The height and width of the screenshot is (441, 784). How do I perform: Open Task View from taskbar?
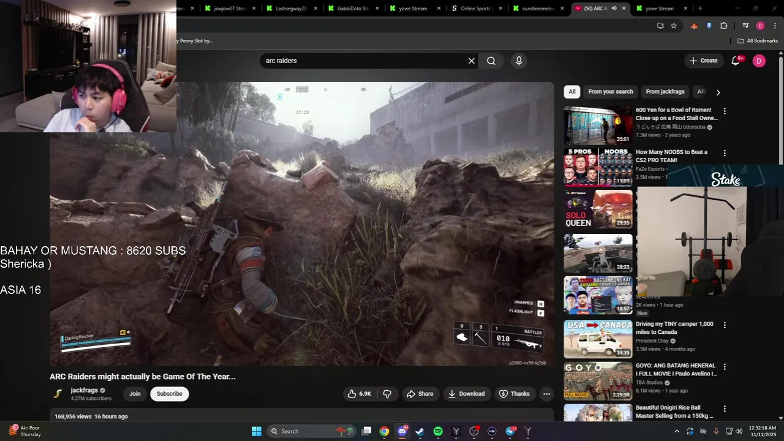pos(366,431)
